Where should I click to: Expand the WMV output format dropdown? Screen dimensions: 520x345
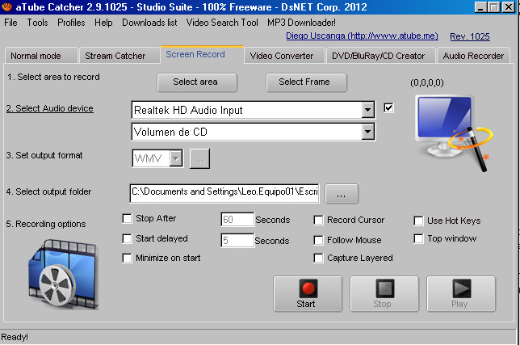tap(176, 158)
